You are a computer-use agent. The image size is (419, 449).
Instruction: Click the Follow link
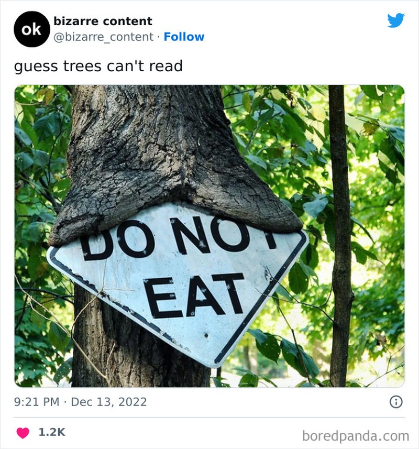tap(184, 37)
